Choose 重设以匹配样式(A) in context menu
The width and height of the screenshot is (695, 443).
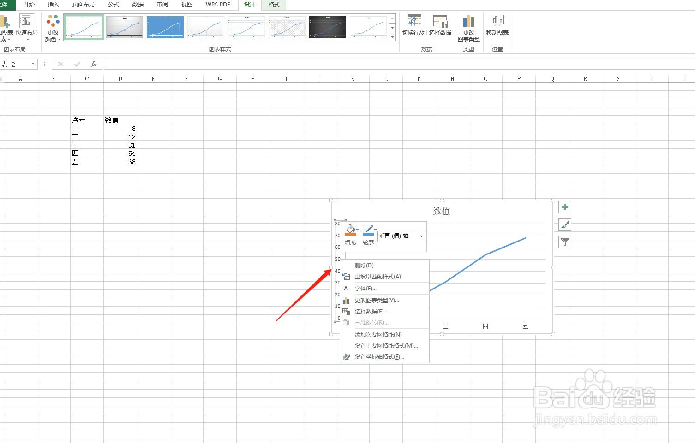(384, 277)
